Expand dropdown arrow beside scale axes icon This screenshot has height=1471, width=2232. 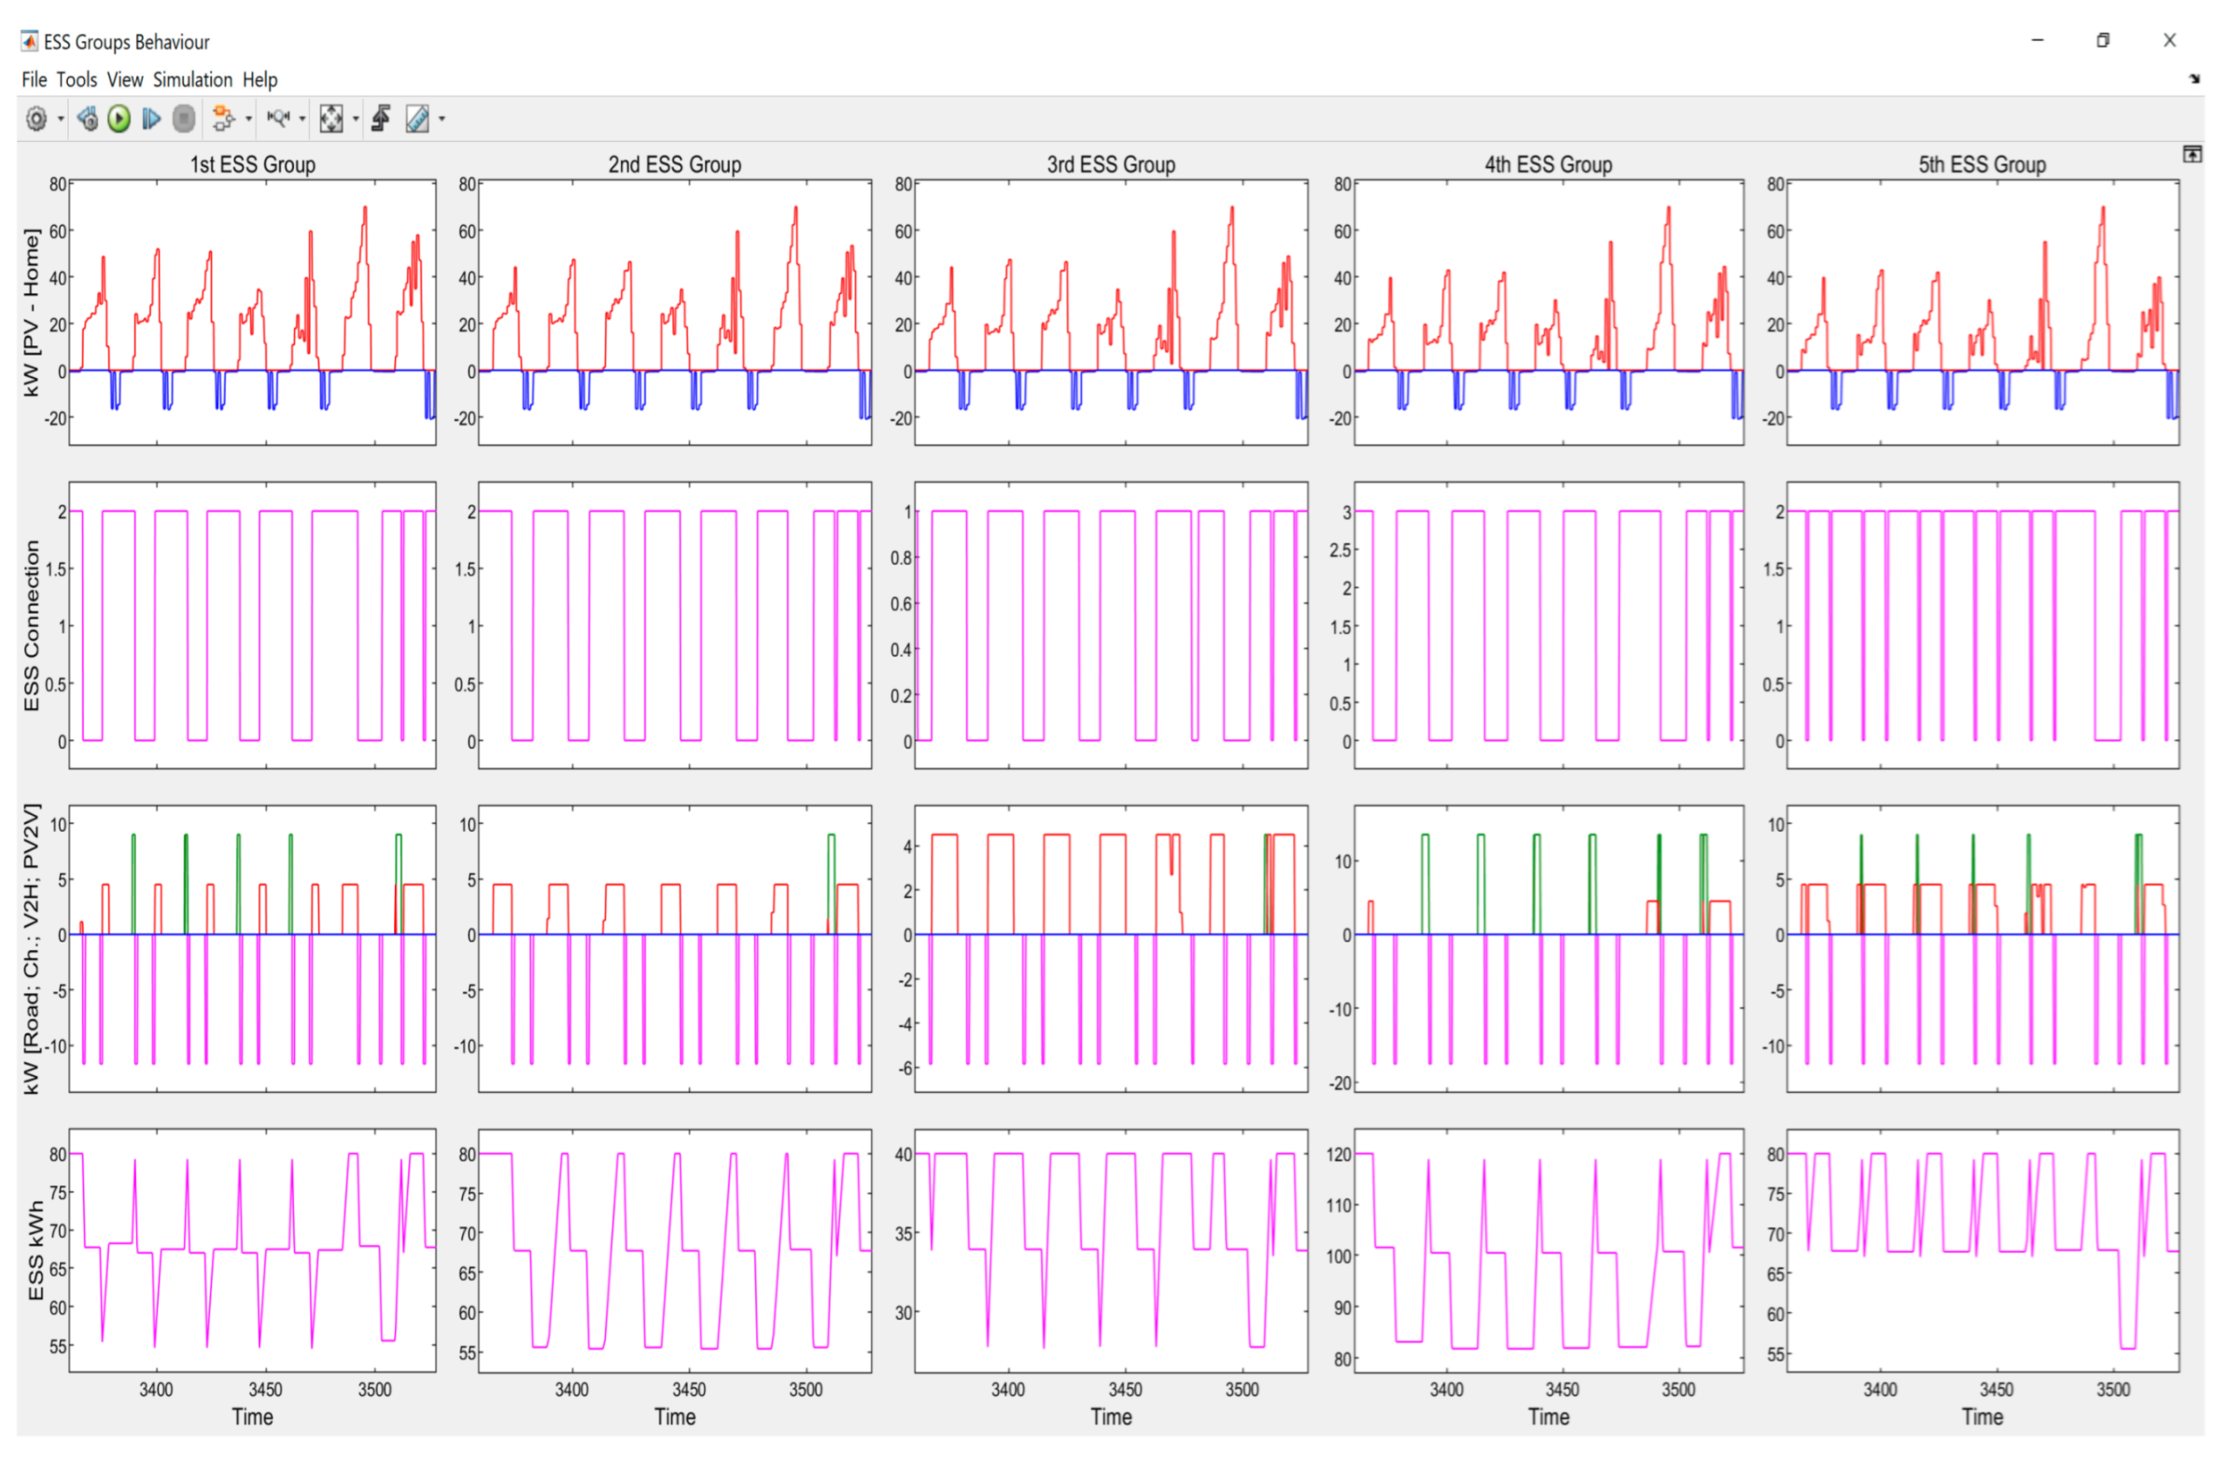pos(356,119)
